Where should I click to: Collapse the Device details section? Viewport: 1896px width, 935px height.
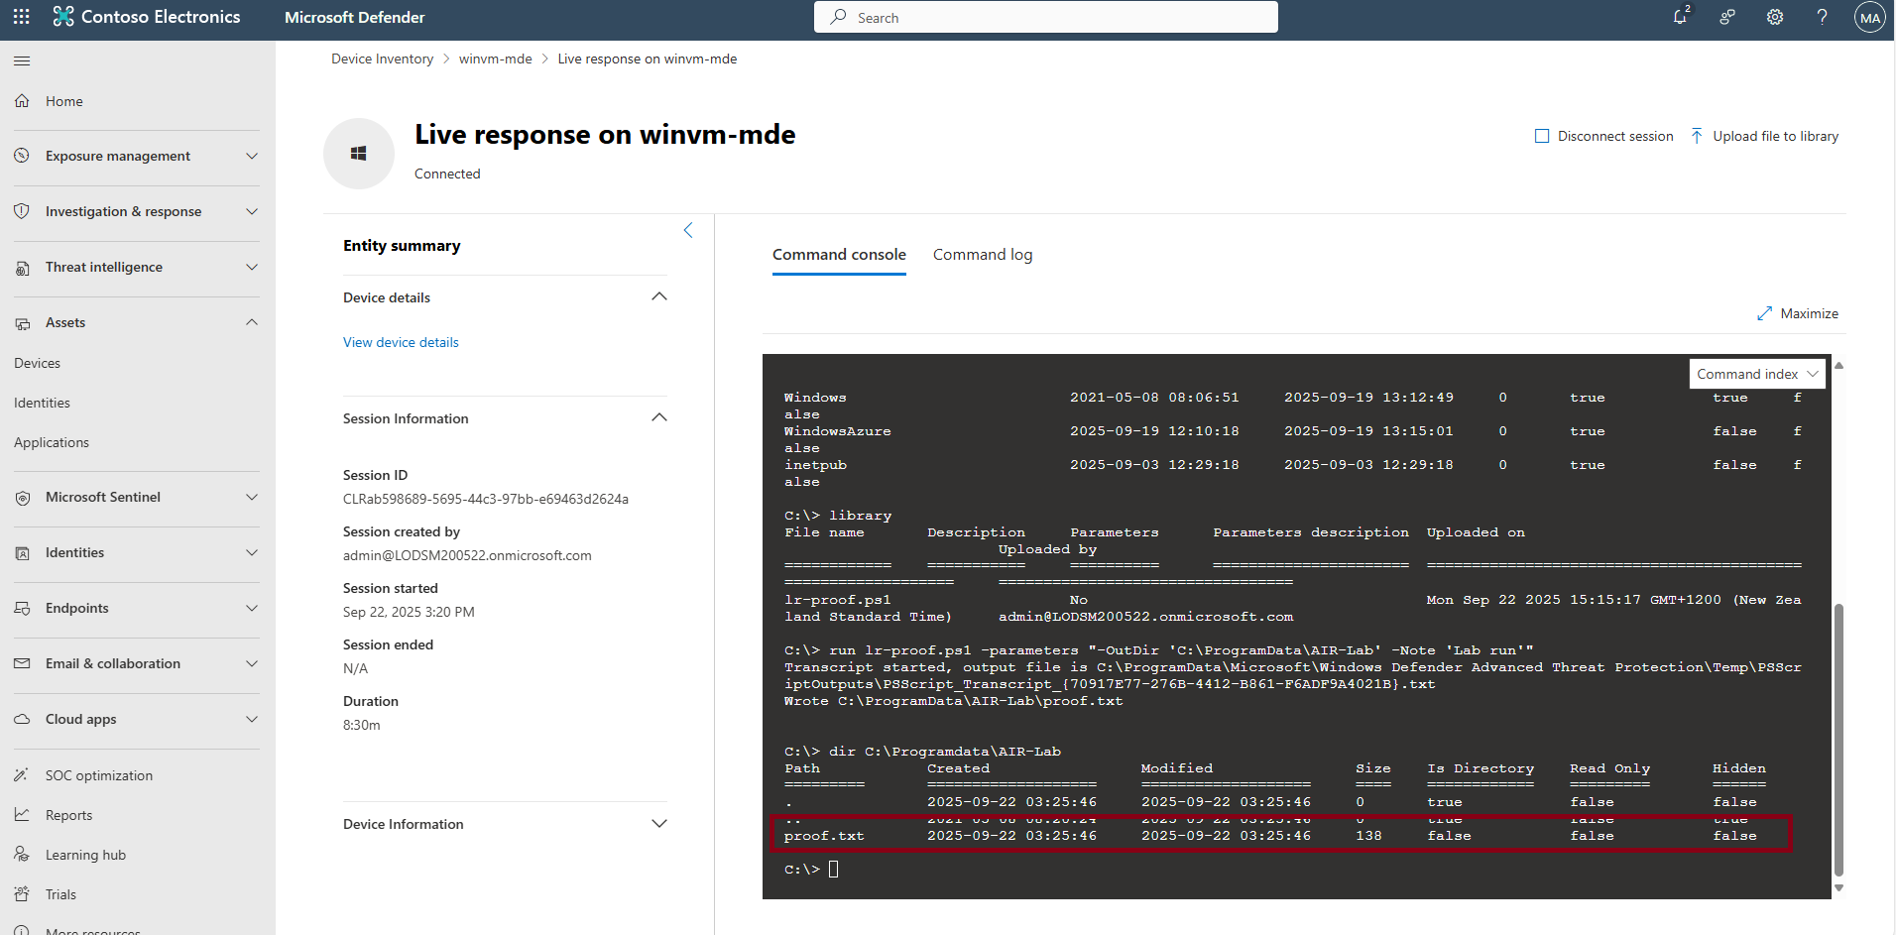pos(659,296)
